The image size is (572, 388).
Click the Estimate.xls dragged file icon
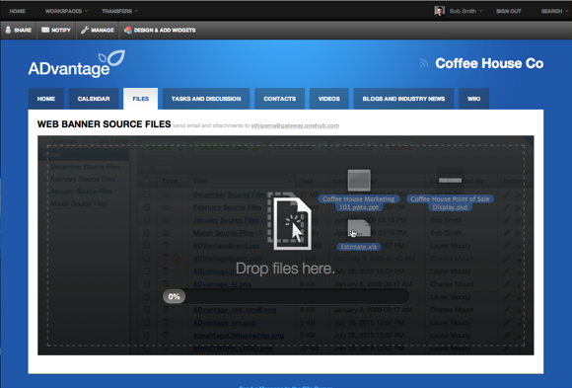pos(359,229)
